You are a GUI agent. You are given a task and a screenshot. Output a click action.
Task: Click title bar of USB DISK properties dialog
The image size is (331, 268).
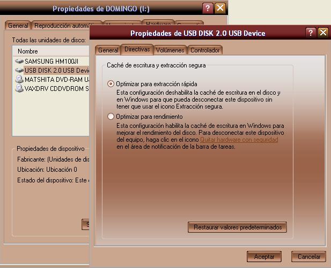click(197, 33)
